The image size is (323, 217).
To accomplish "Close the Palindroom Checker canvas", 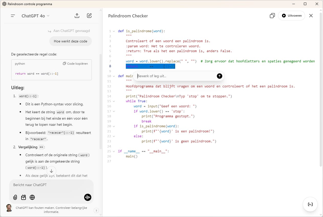I will click(x=311, y=16).
